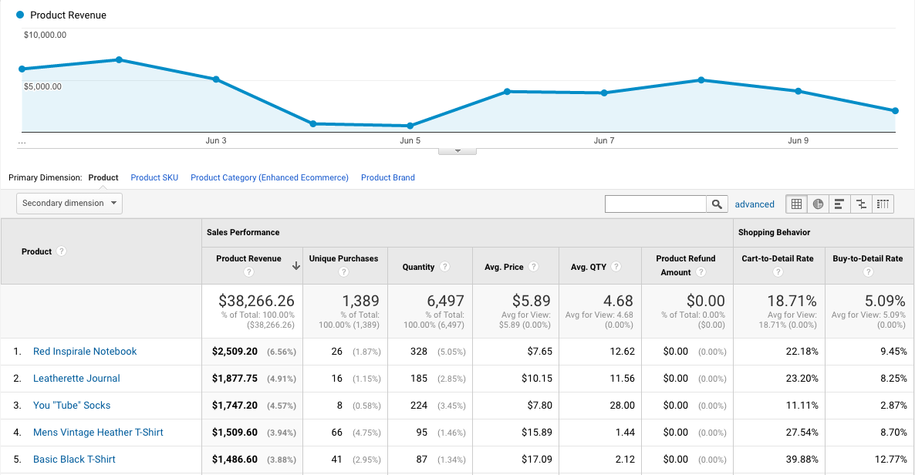Open the advanced filter link

tap(755, 204)
